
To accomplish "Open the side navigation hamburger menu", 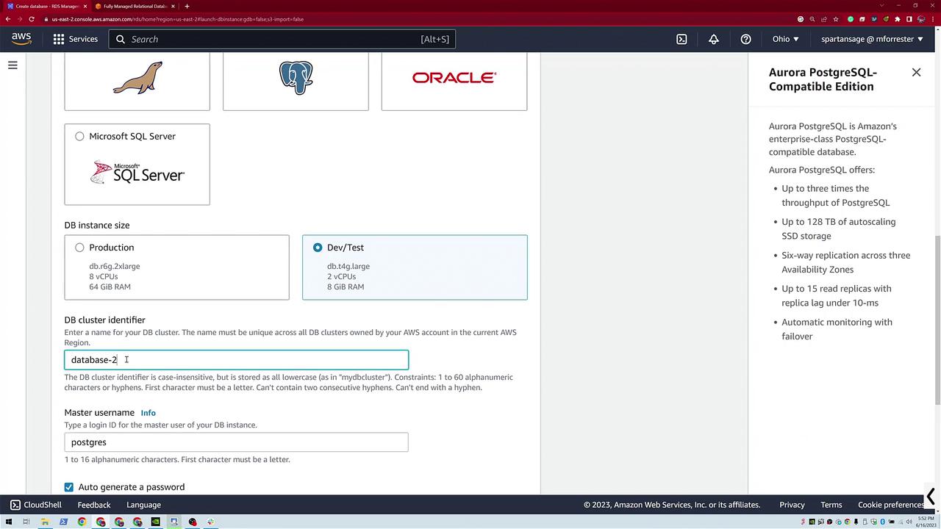I will click(x=12, y=65).
